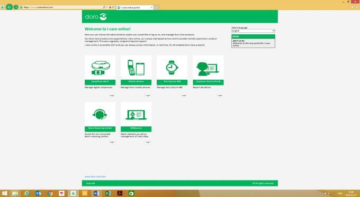This screenshot has height=197, width=360.
Task: Click Login under Alarm statistics description
Action: point(148,142)
